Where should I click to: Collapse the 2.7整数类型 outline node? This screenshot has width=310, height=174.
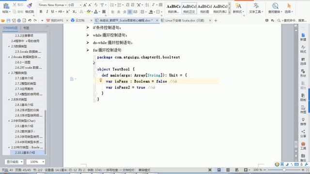(x=9, y=73)
